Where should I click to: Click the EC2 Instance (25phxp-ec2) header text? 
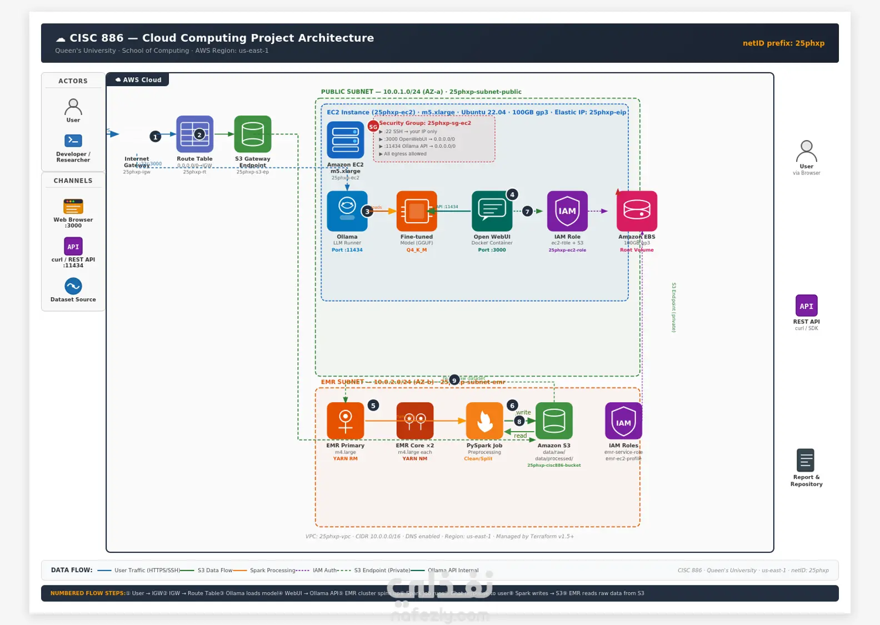[477, 112]
